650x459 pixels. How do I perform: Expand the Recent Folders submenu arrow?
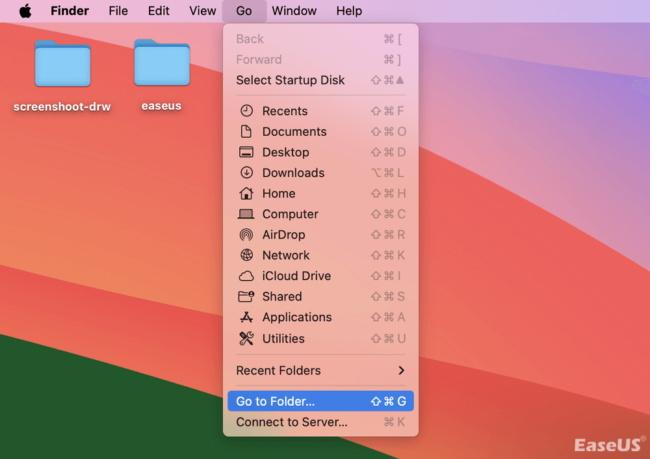tap(401, 371)
